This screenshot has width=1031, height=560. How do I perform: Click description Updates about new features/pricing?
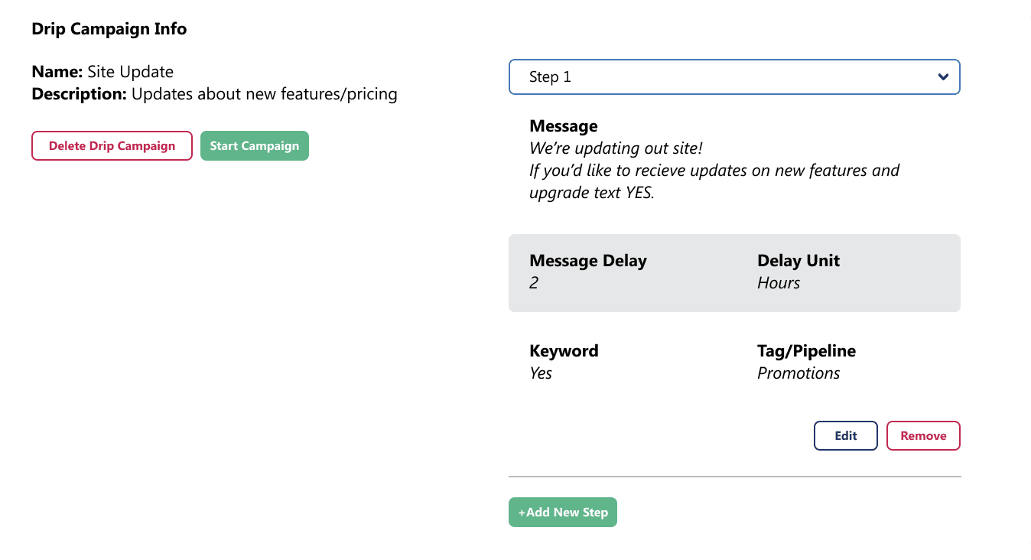tap(265, 94)
